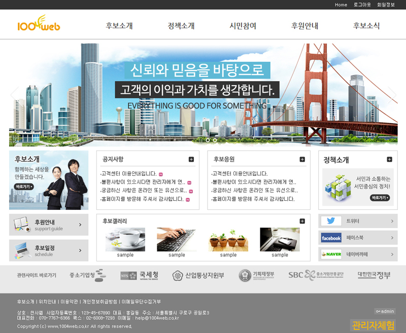Image resolution: width=406 pixels, height=333 pixels.
Task: Click the plus icon beside 공지사항
Action: click(x=191, y=160)
